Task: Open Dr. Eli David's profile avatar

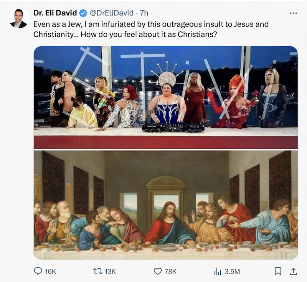Action: point(18,18)
